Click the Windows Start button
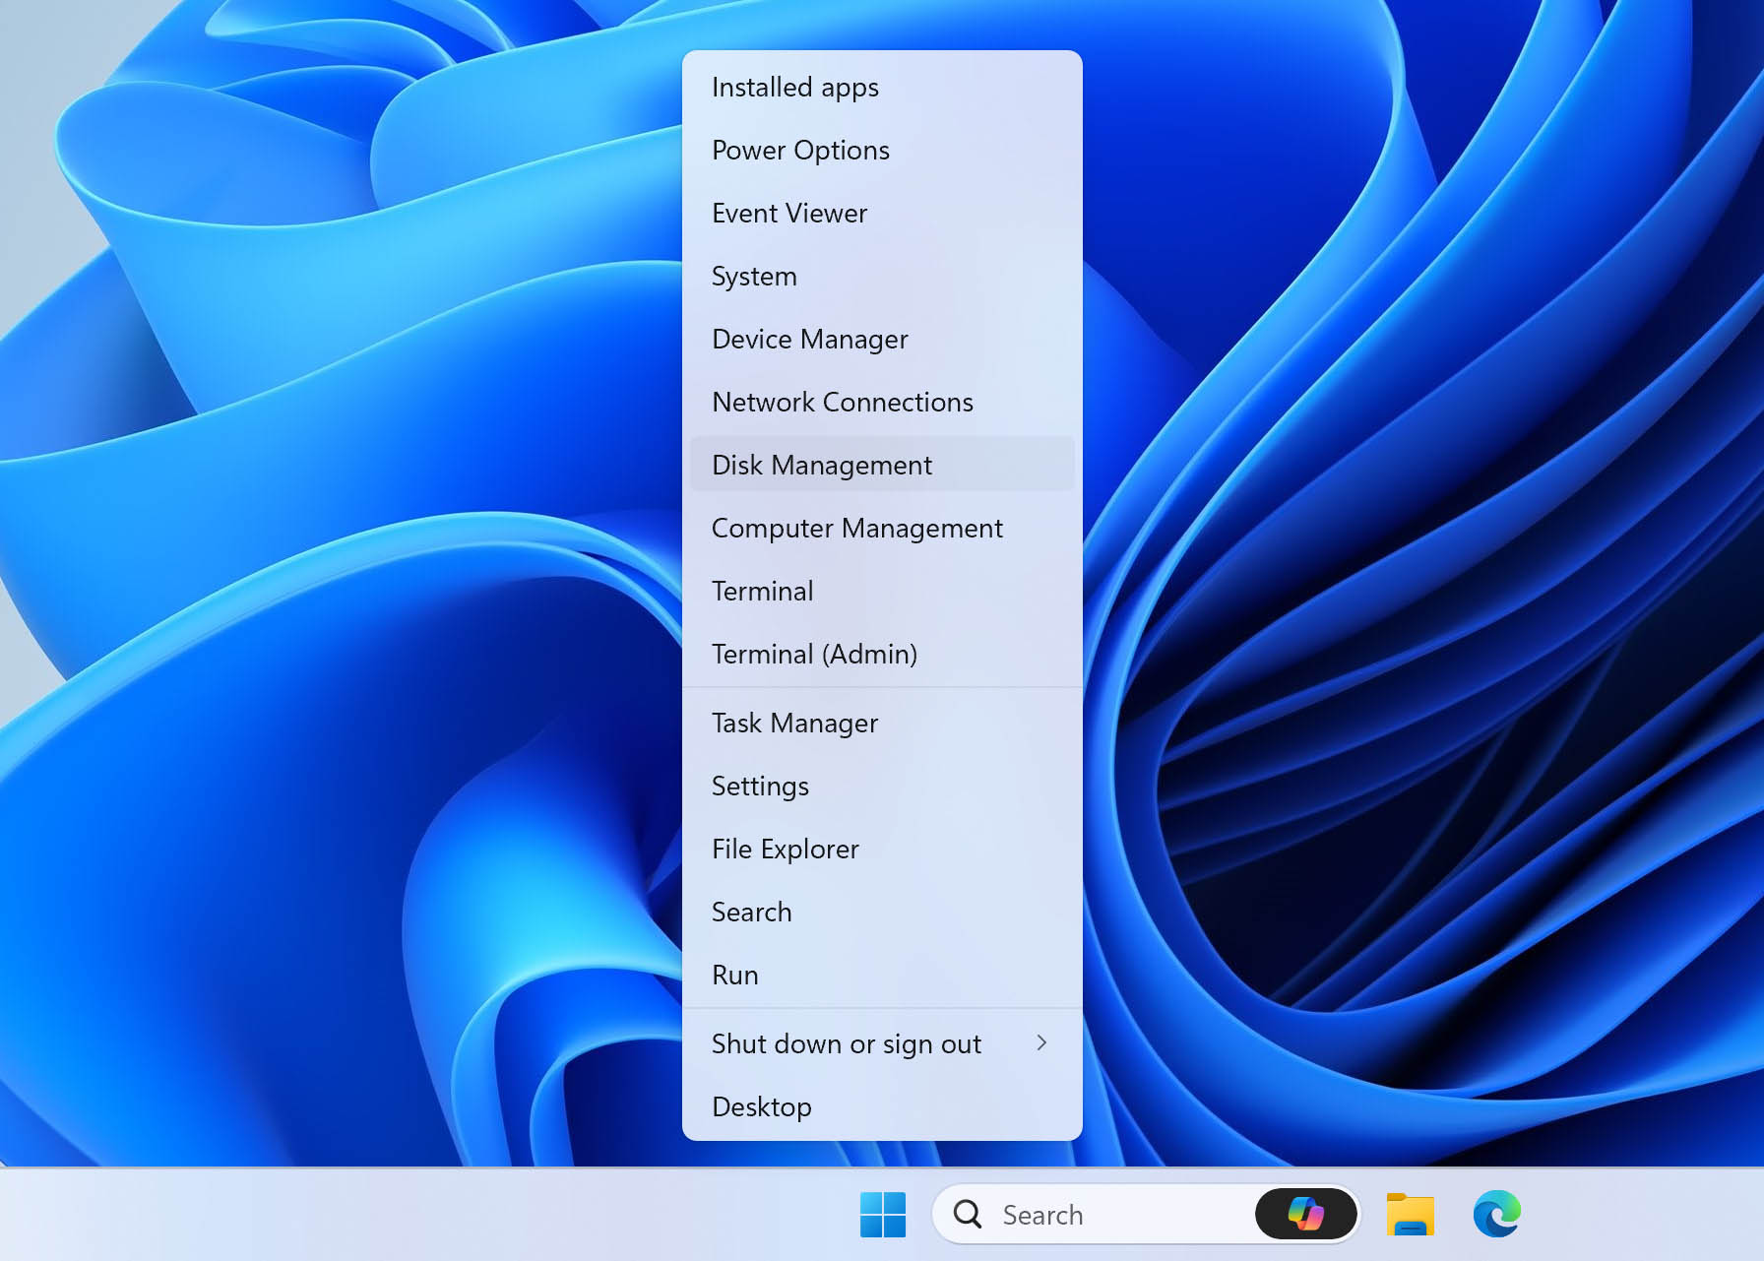Screen dimensions: 1764x1261 pos(882,1215)
